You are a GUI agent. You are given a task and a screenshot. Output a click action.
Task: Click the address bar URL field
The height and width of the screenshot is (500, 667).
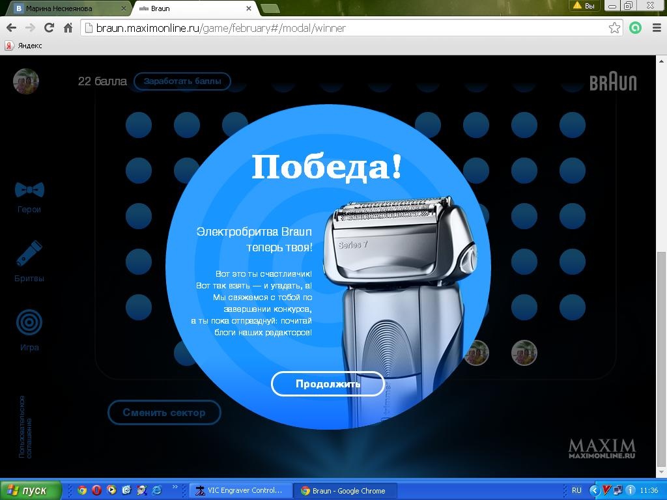(345, 28)
